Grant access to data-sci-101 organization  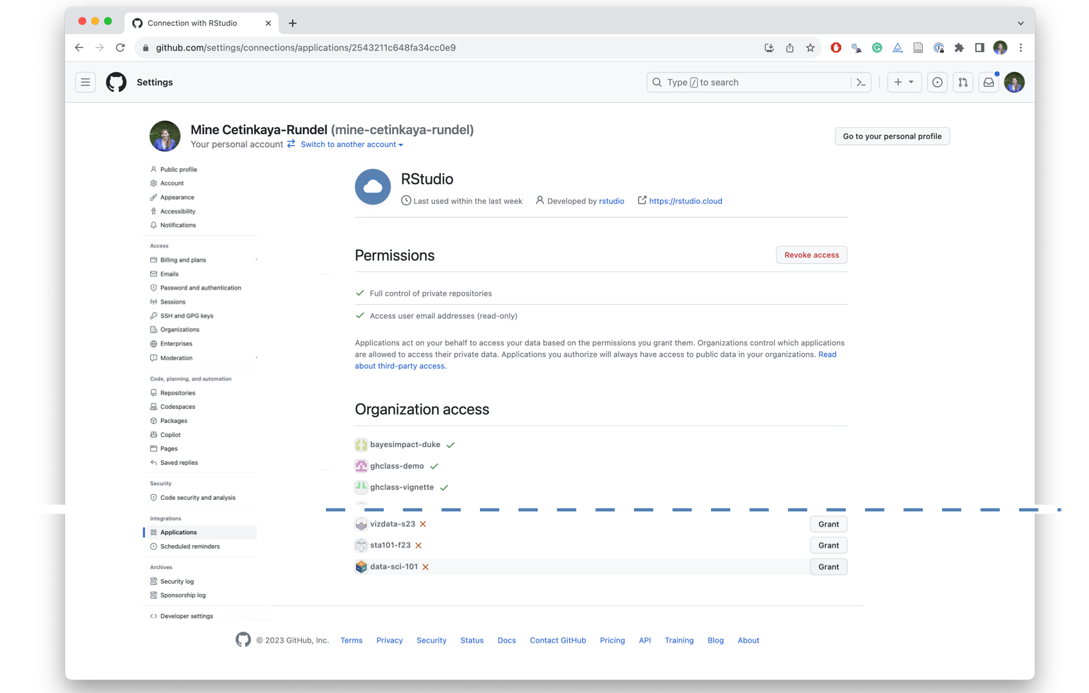tap(828, 567)
